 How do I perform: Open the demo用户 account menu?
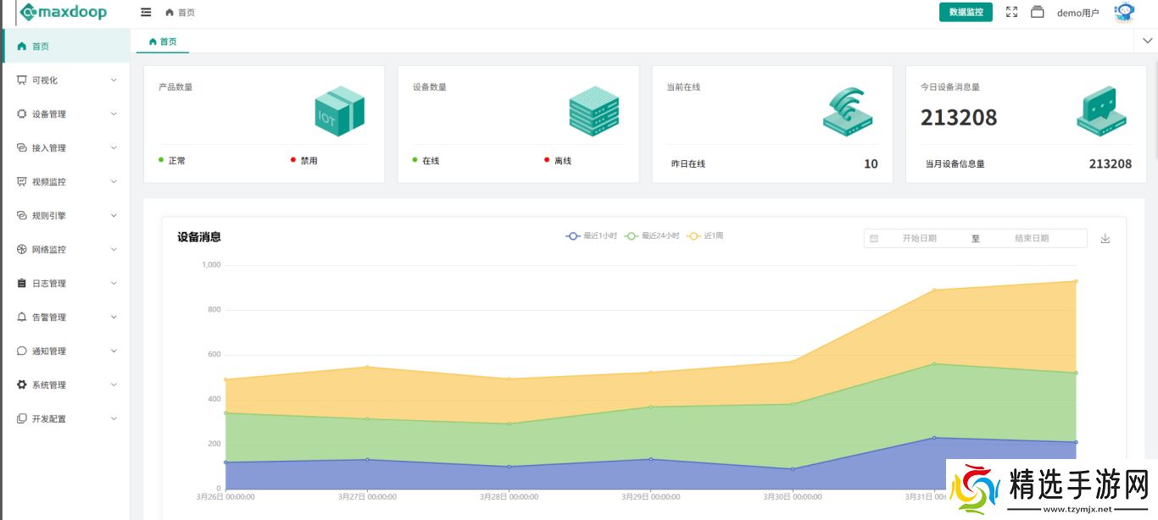1077,13
